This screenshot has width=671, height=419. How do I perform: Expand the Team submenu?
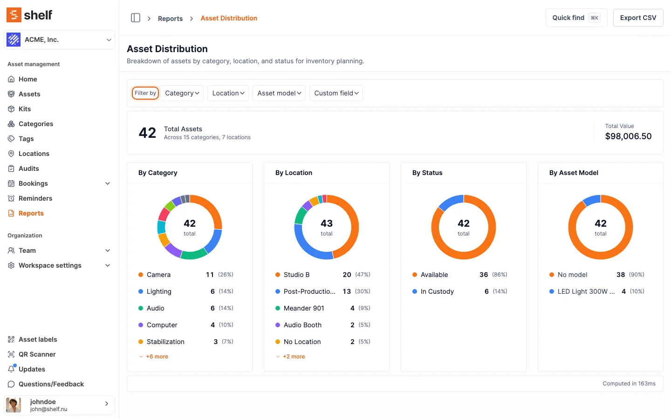[108, 250]
